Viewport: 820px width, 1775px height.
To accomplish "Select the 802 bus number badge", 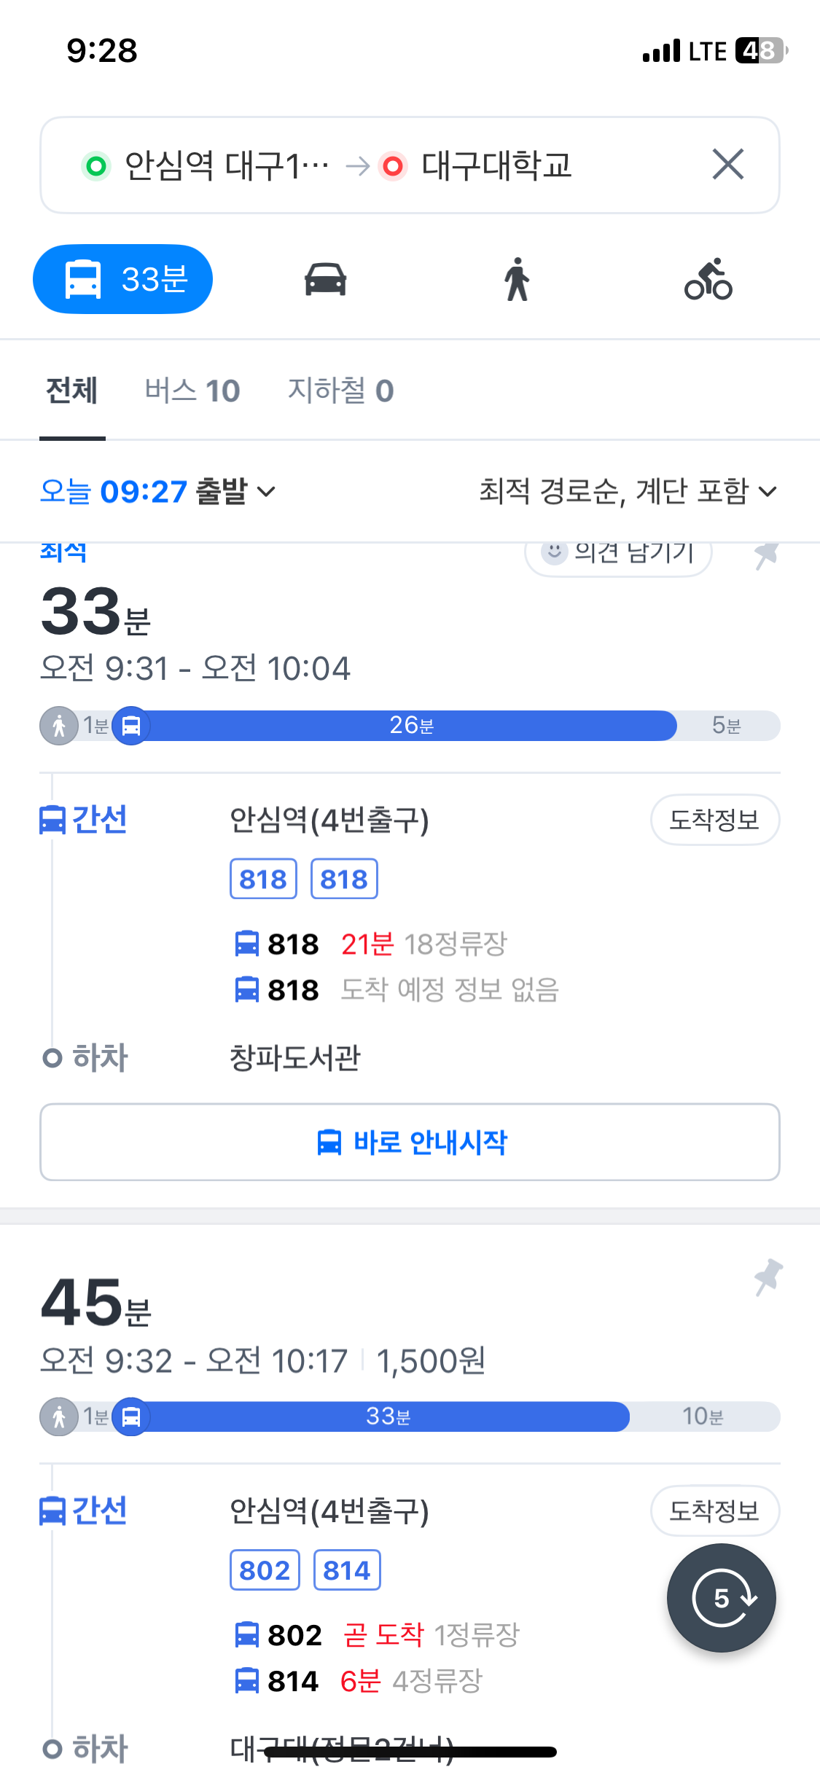I will 265,1570.
